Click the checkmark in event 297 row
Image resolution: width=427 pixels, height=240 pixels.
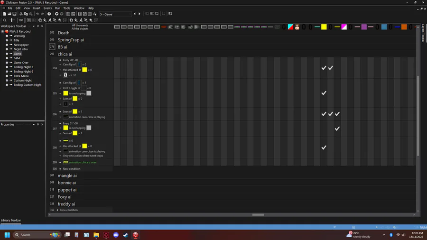[x=337, y=129]
